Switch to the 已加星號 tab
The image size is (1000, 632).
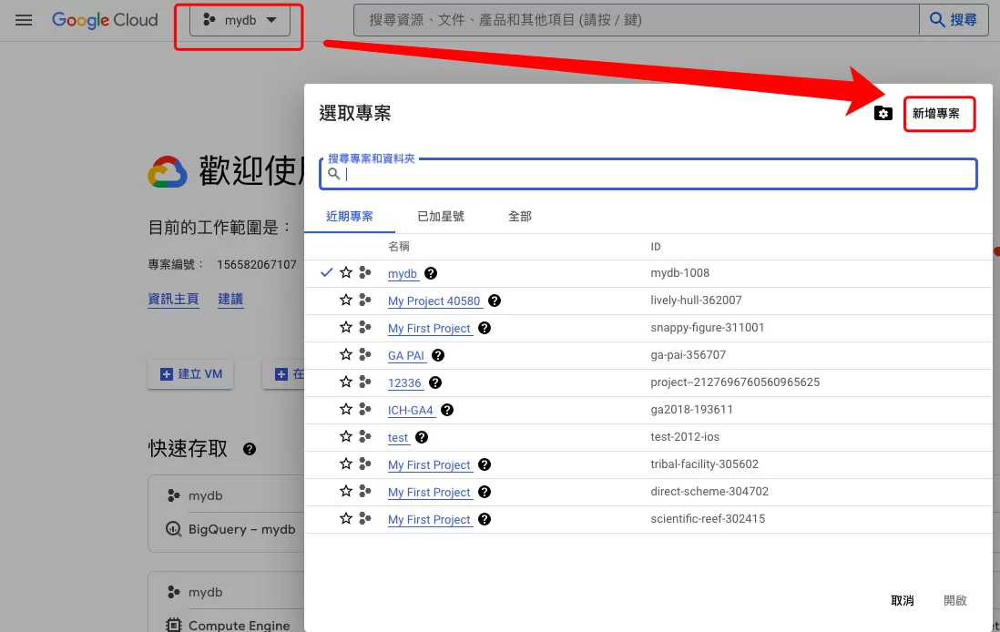point(441,217)
